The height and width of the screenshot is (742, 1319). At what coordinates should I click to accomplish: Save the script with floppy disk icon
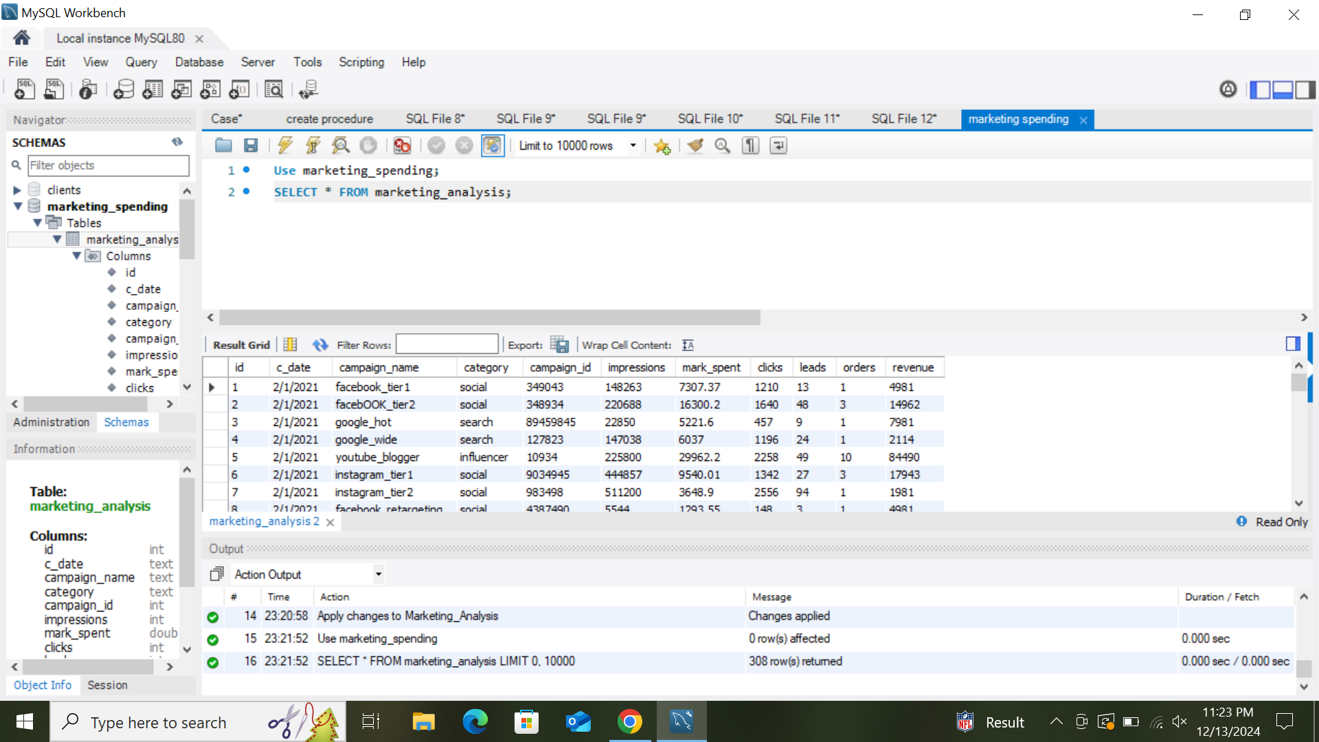coord(251,146)
